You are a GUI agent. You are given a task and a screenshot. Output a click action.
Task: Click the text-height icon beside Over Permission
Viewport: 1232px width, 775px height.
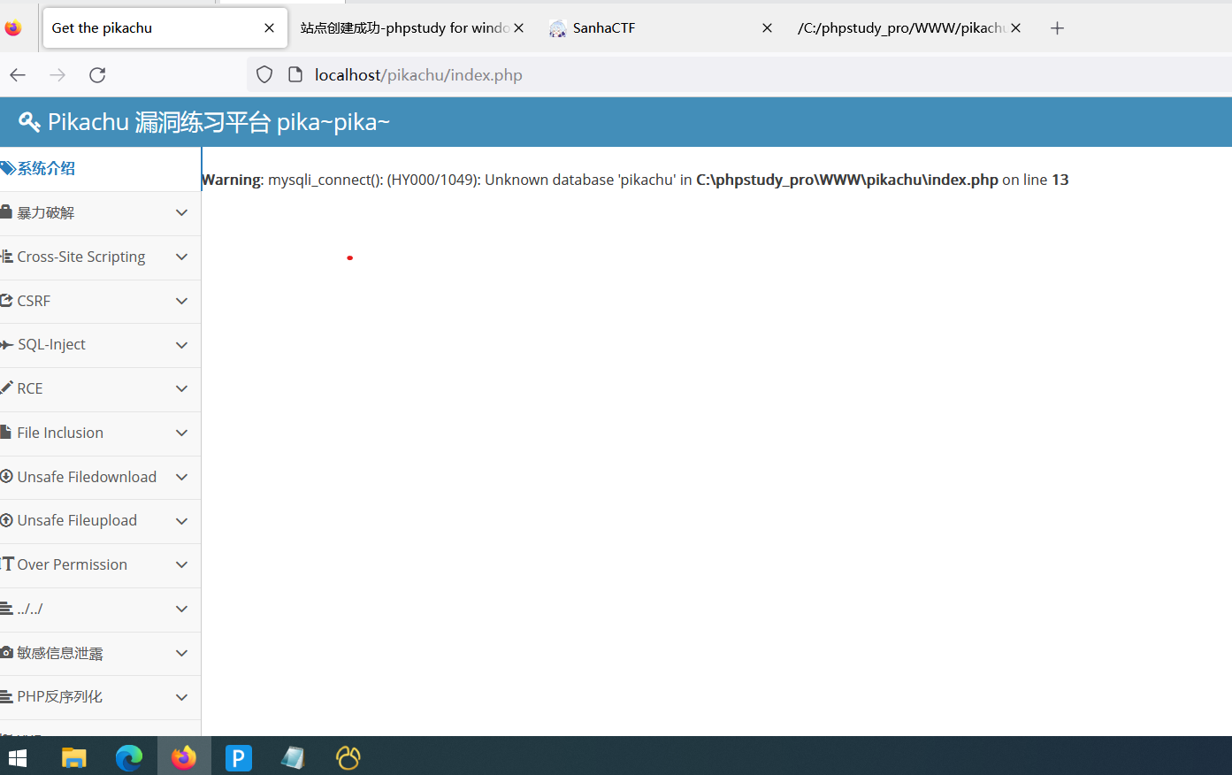tap(8, 564)
